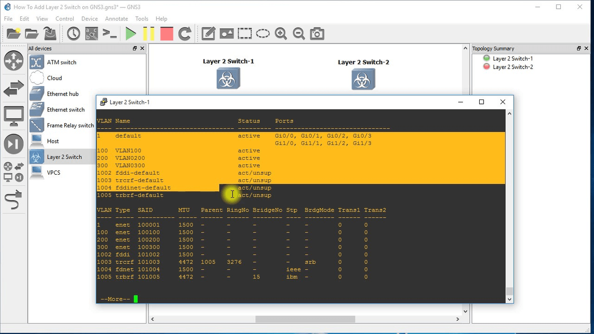Image resolution: width=594 pixels, height=334 pixels.
Task: Open the Control menu
Action: (65, 19)
